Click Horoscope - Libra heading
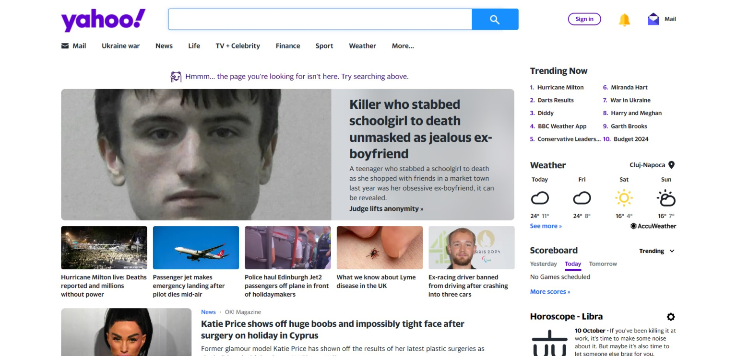 pos(566,317)
